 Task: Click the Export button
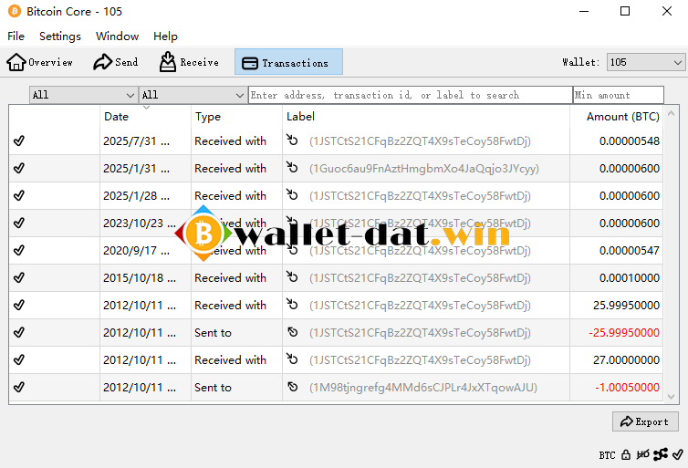point(645,422)
